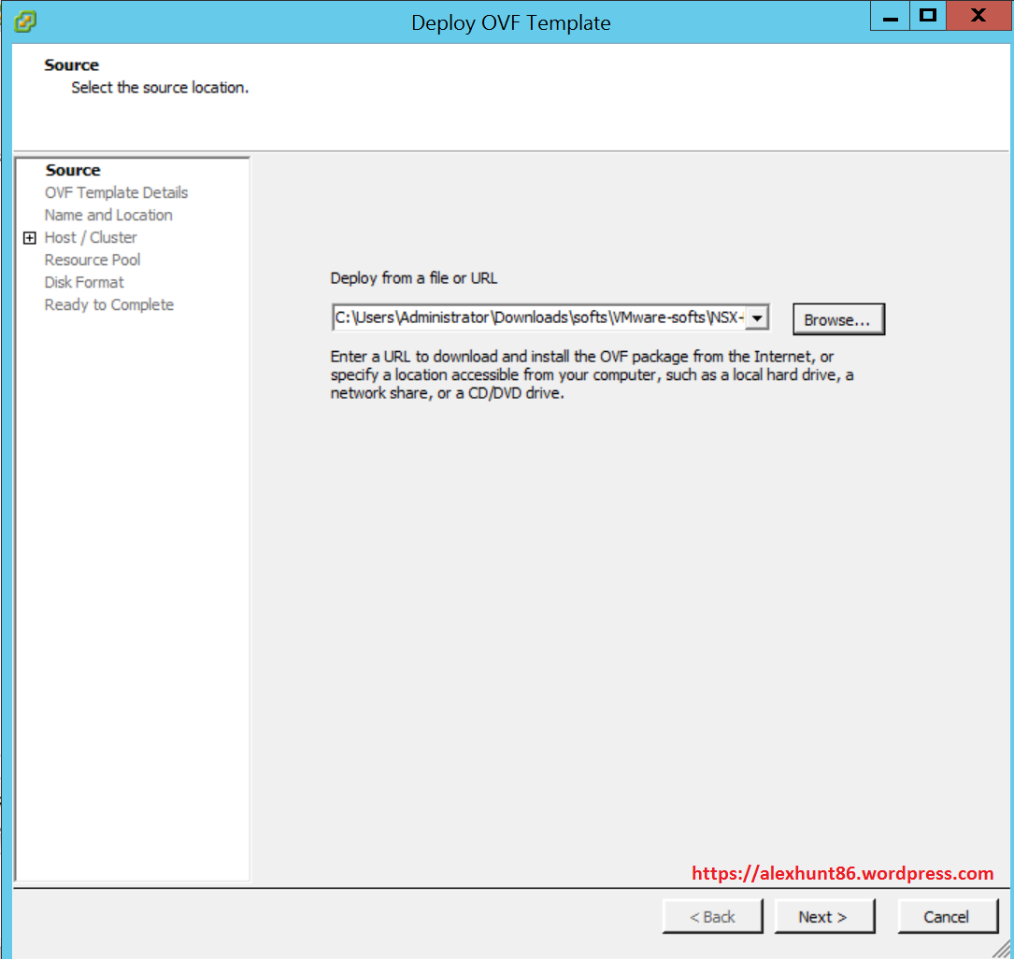The height and width of the screenshot is (959, 1014).
Task: Select Ready to Complete step
Action: [x=108, y=305]
